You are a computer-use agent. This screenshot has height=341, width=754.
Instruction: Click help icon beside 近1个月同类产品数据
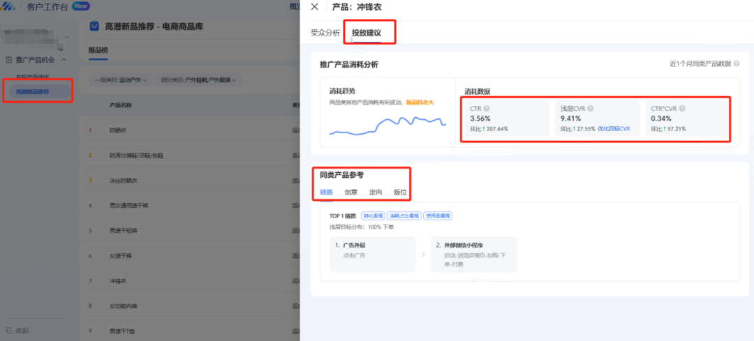[x=737, y=63]
